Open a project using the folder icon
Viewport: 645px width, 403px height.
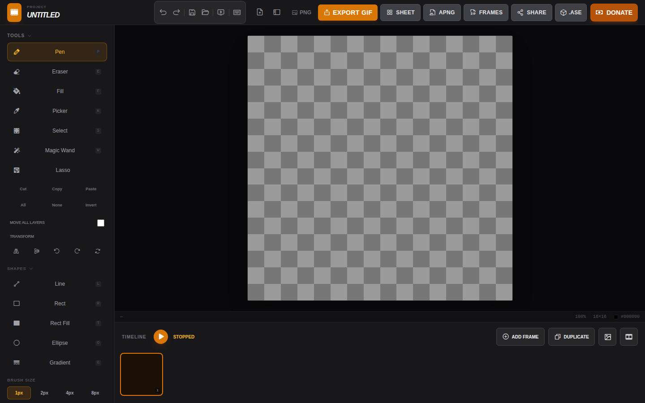[x=206, y=13]
